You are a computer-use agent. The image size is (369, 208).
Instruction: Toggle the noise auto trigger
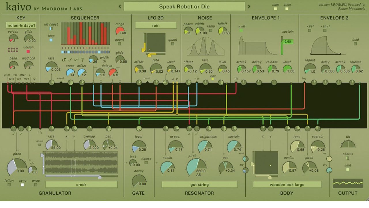point(213,79)
